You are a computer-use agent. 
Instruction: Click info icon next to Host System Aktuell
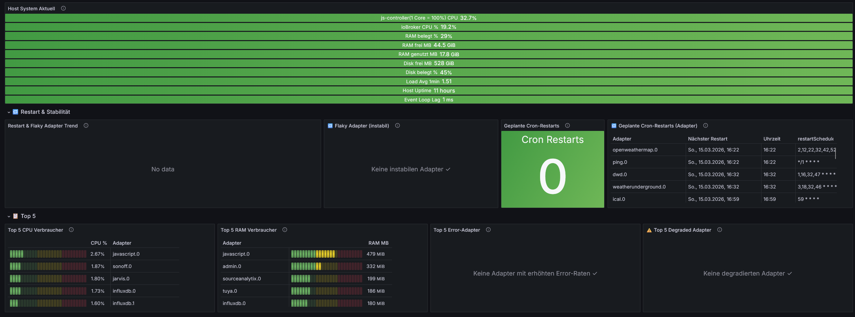point(63,9)
